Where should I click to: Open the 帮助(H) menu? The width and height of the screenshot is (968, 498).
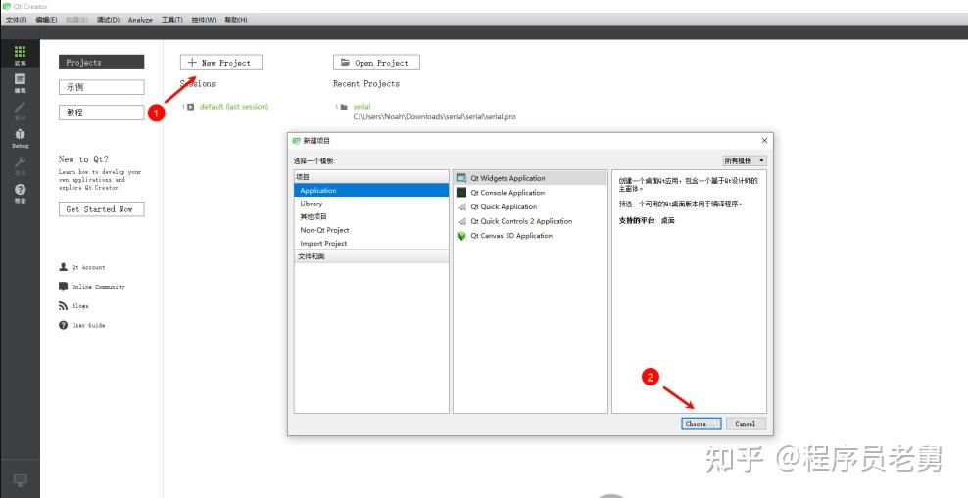(236, 20)
